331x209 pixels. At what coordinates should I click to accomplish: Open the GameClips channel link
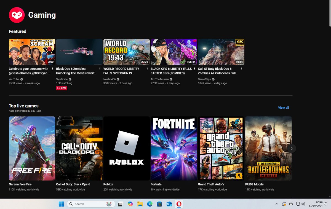(204, 79)
